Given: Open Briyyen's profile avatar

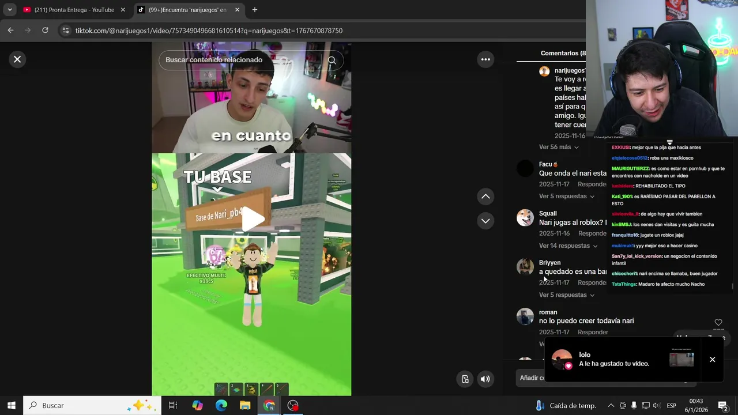Looking at the screenshot, I should pos(525,267).
